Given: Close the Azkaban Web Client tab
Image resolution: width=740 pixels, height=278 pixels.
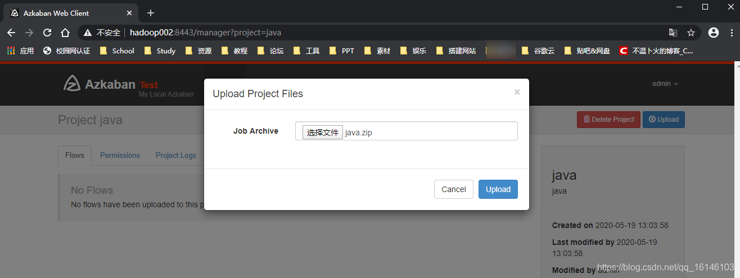Looking at the screenshot, I should (x=129, y=13).
